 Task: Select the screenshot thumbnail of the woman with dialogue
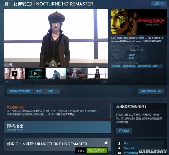pos(77,74)
